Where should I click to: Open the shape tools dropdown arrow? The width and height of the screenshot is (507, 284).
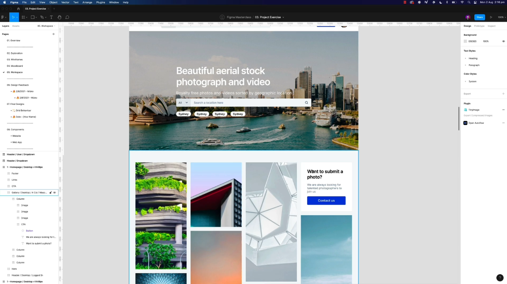tap(36, 17)
